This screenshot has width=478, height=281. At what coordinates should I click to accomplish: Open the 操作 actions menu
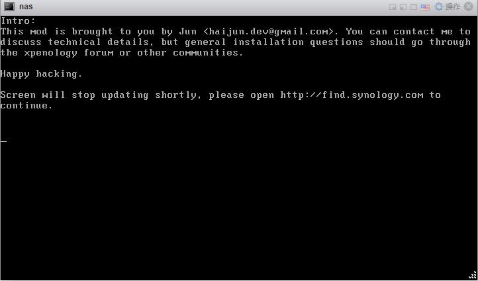click(x=452, y=7)
